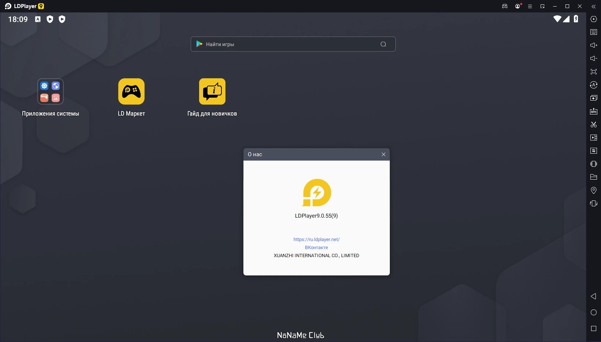Click the "О нас" dialog title
Image resolution: width=601 pixels, height=342 pixels.
[255, 154]
